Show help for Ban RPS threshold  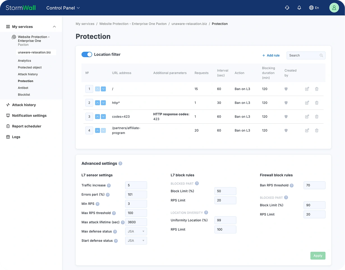tap(292, 186)
